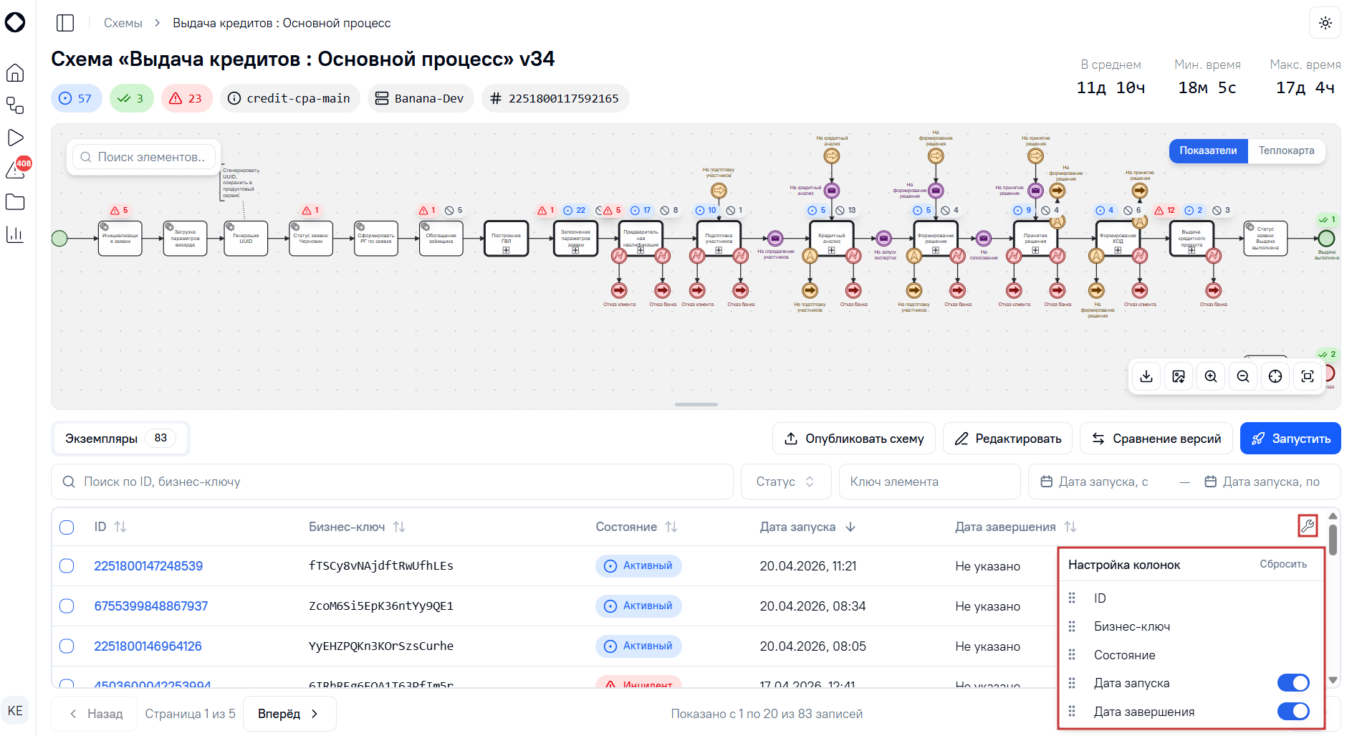This screenshot has width=1357, height=736.
Task: Disable the Дата завершения column toggle
Action: (1293, 712)
